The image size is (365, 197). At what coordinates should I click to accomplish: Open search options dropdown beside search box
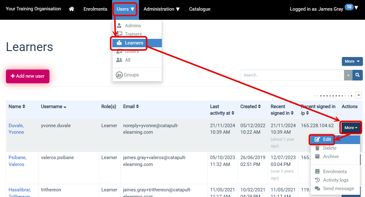[x=348, y=75]
